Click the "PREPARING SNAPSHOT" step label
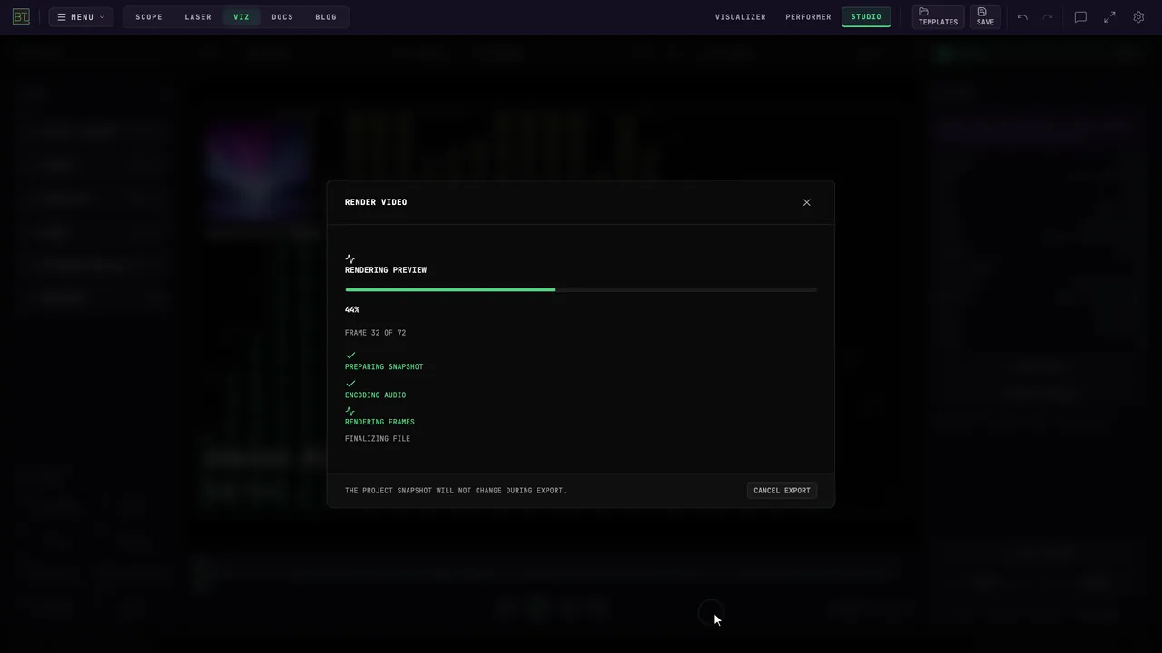The height and width of the screenshot is (653, 1162). (384, 367)
